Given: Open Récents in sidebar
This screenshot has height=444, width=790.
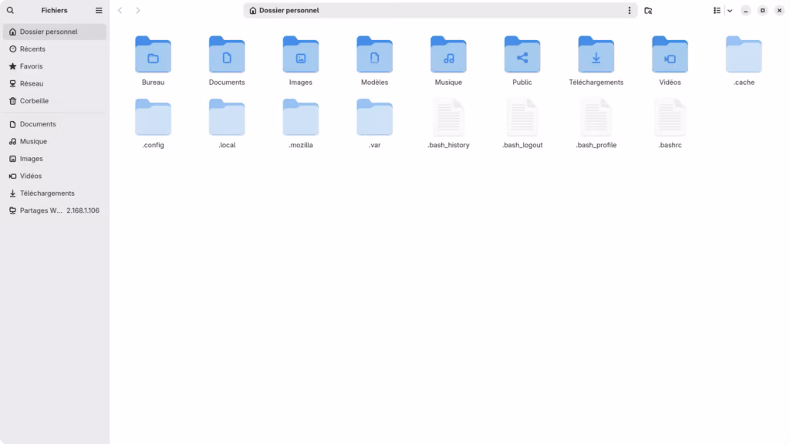Looking at the screenshot, I should (55, 49).
